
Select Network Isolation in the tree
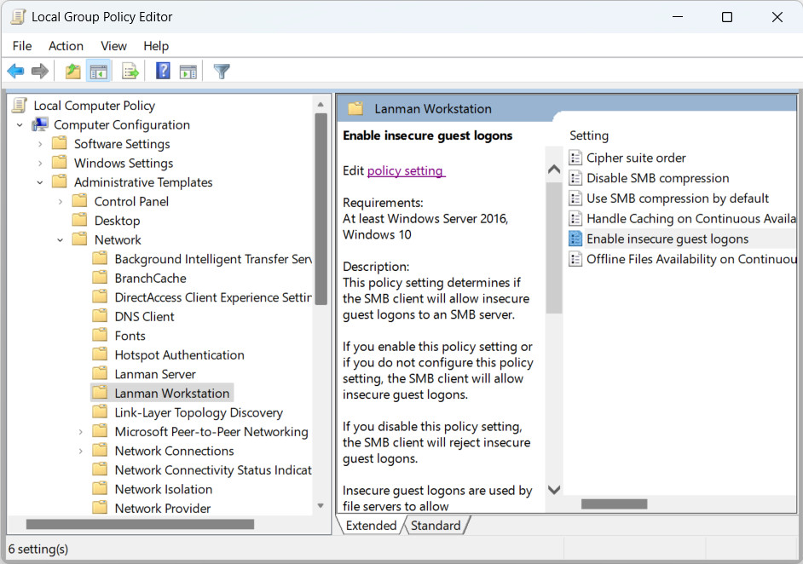pos(164,489)
